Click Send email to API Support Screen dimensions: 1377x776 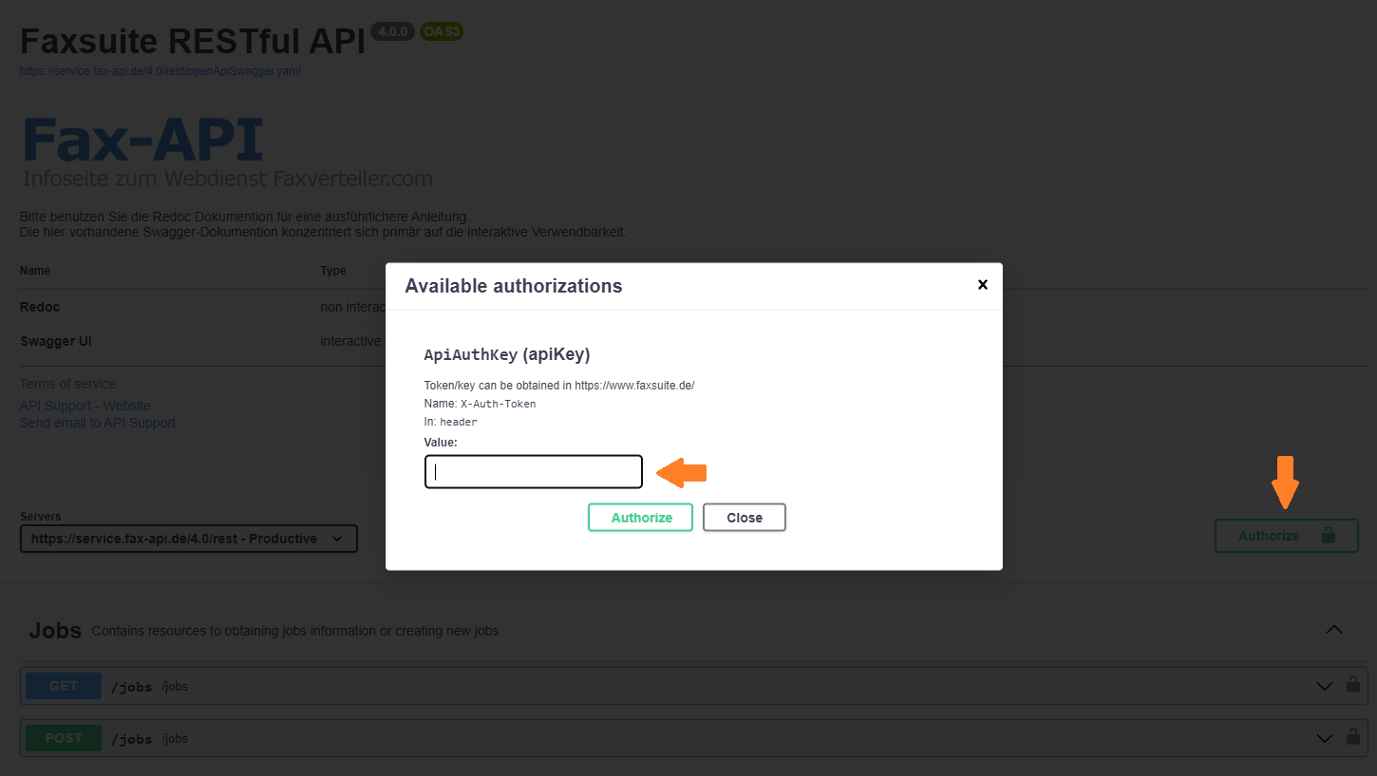pos(98,423)
